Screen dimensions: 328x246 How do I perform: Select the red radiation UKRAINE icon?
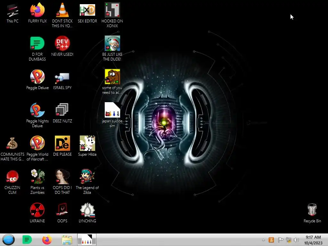37,213
